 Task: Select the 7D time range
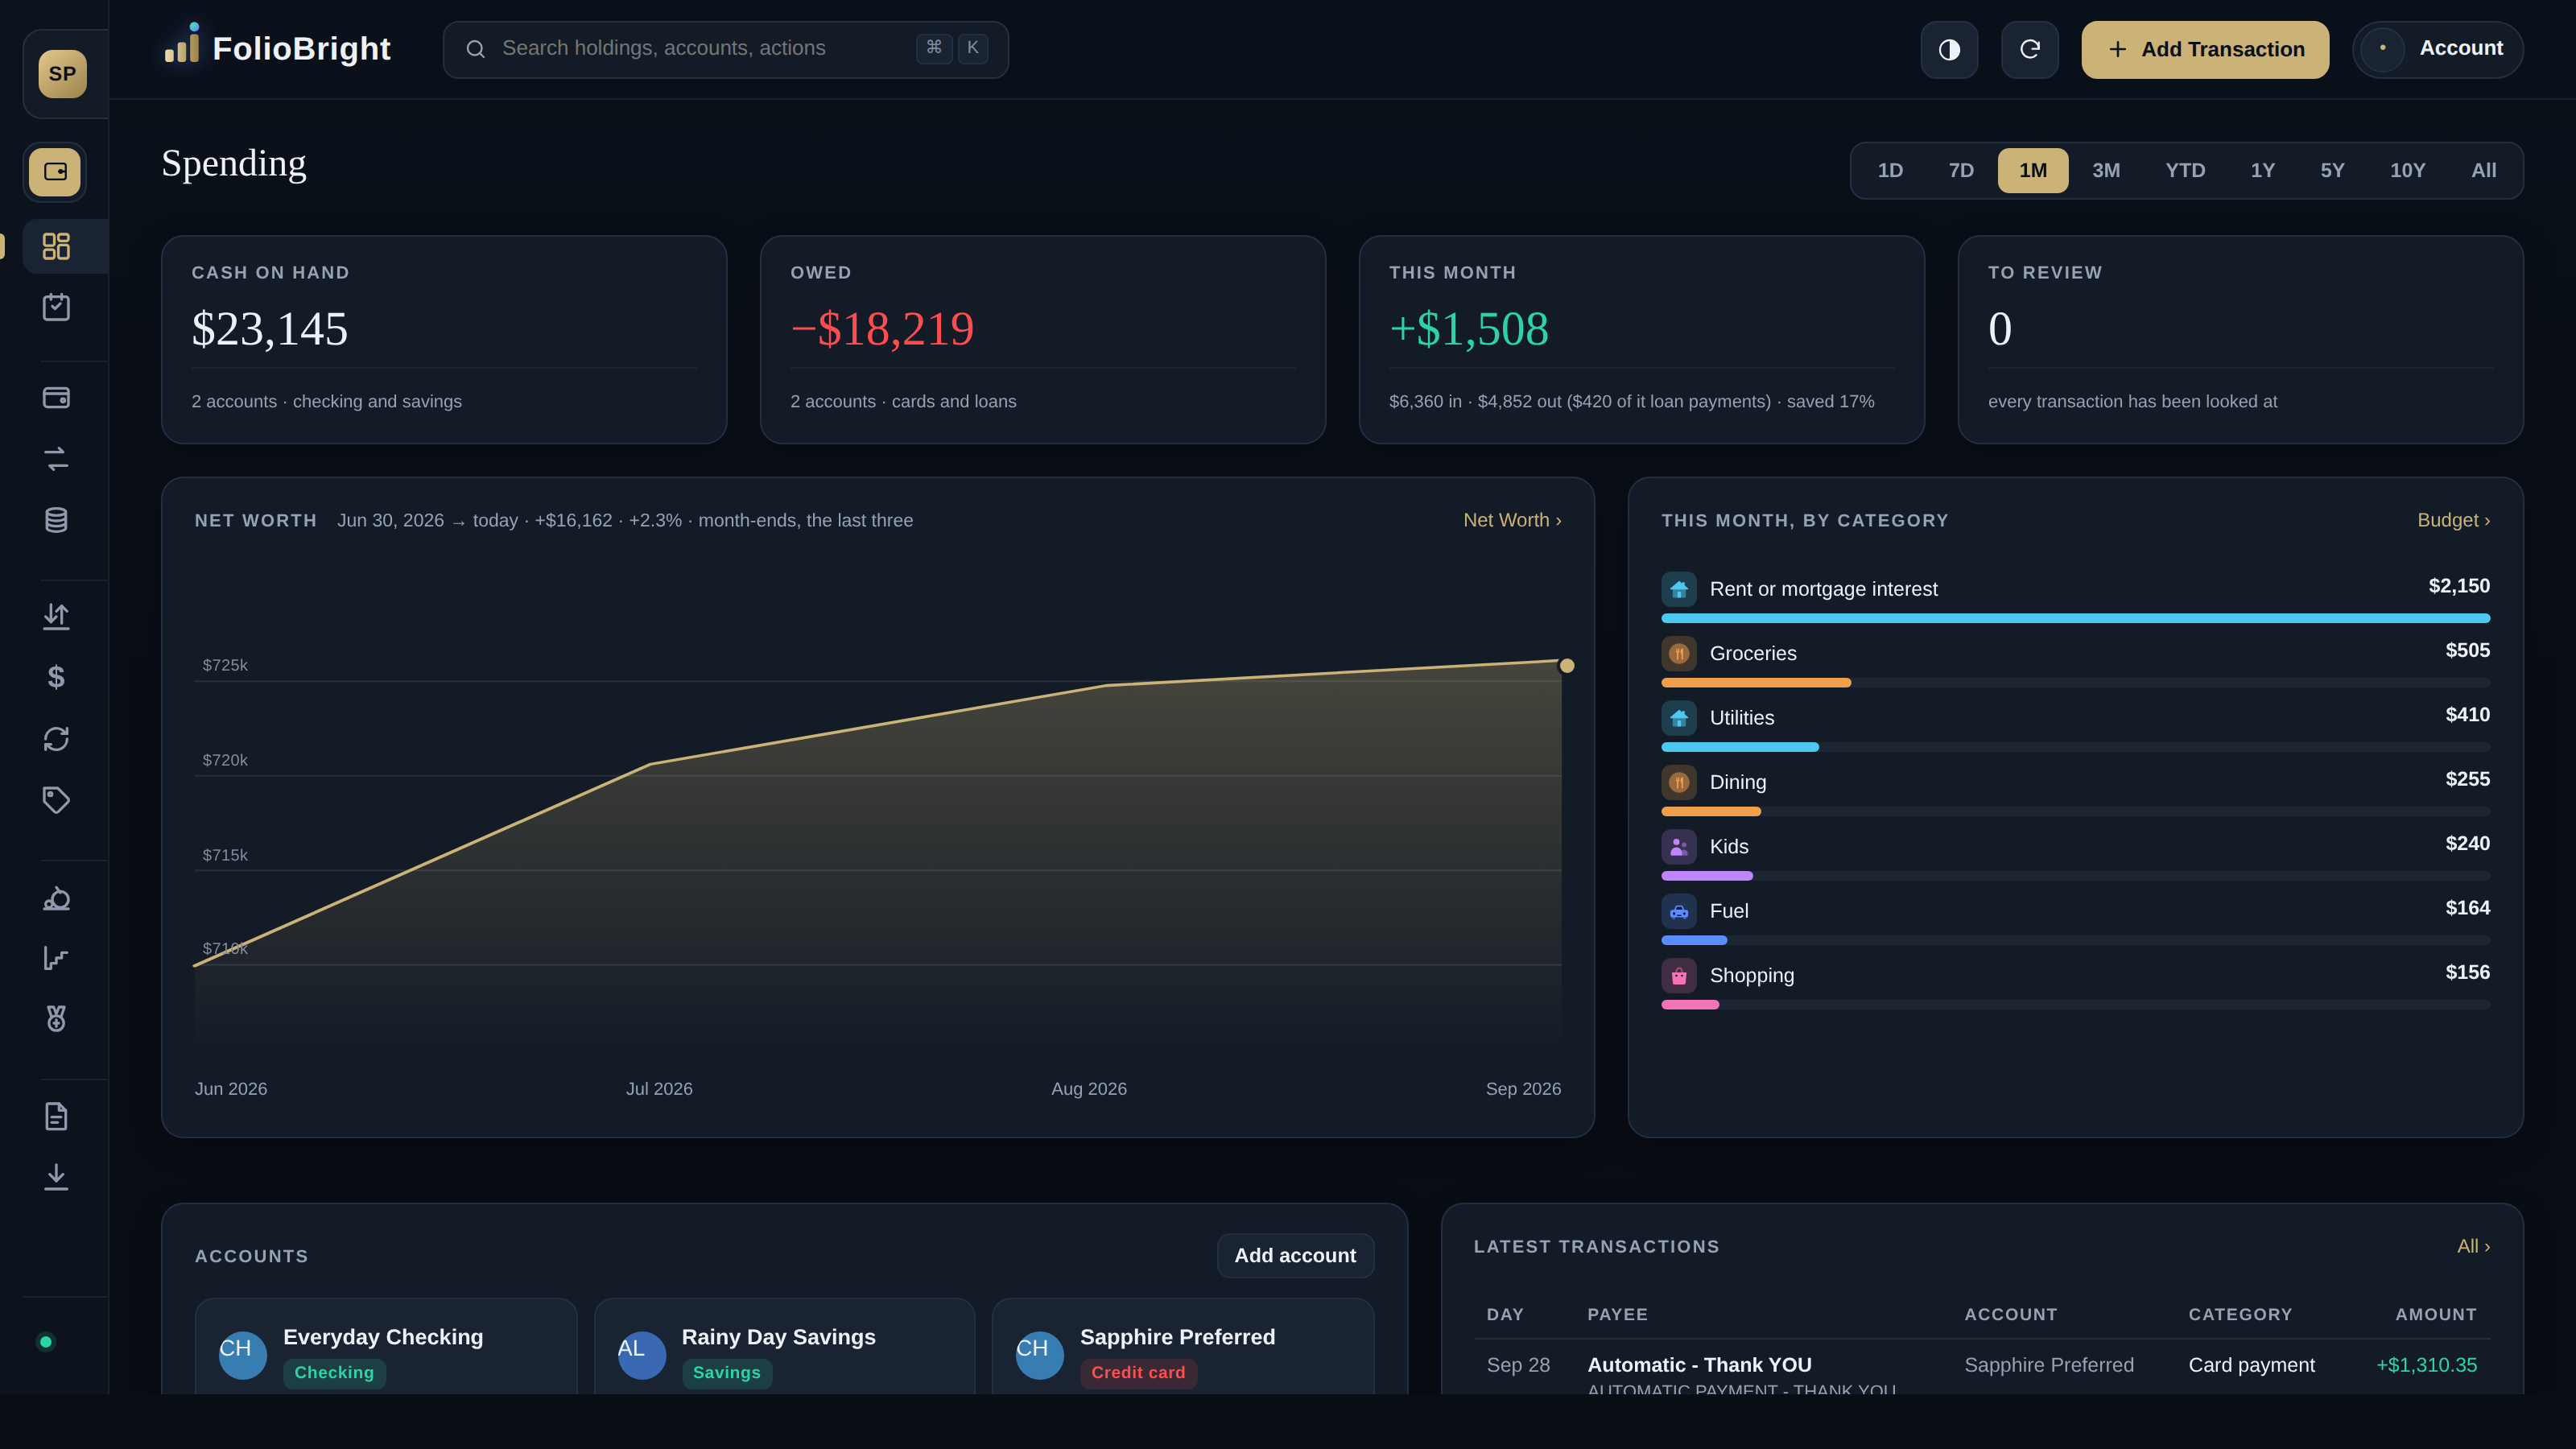pos(1961,171)
